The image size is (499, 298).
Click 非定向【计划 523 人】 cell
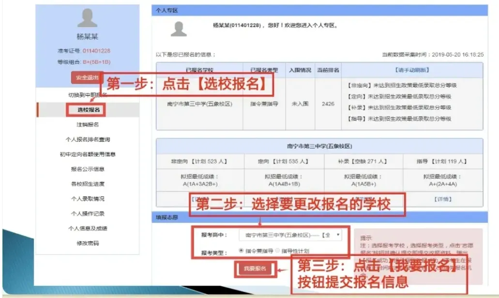[x=200, y=162]
